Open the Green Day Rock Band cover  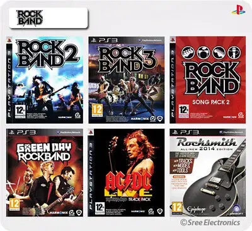(45, 173)
